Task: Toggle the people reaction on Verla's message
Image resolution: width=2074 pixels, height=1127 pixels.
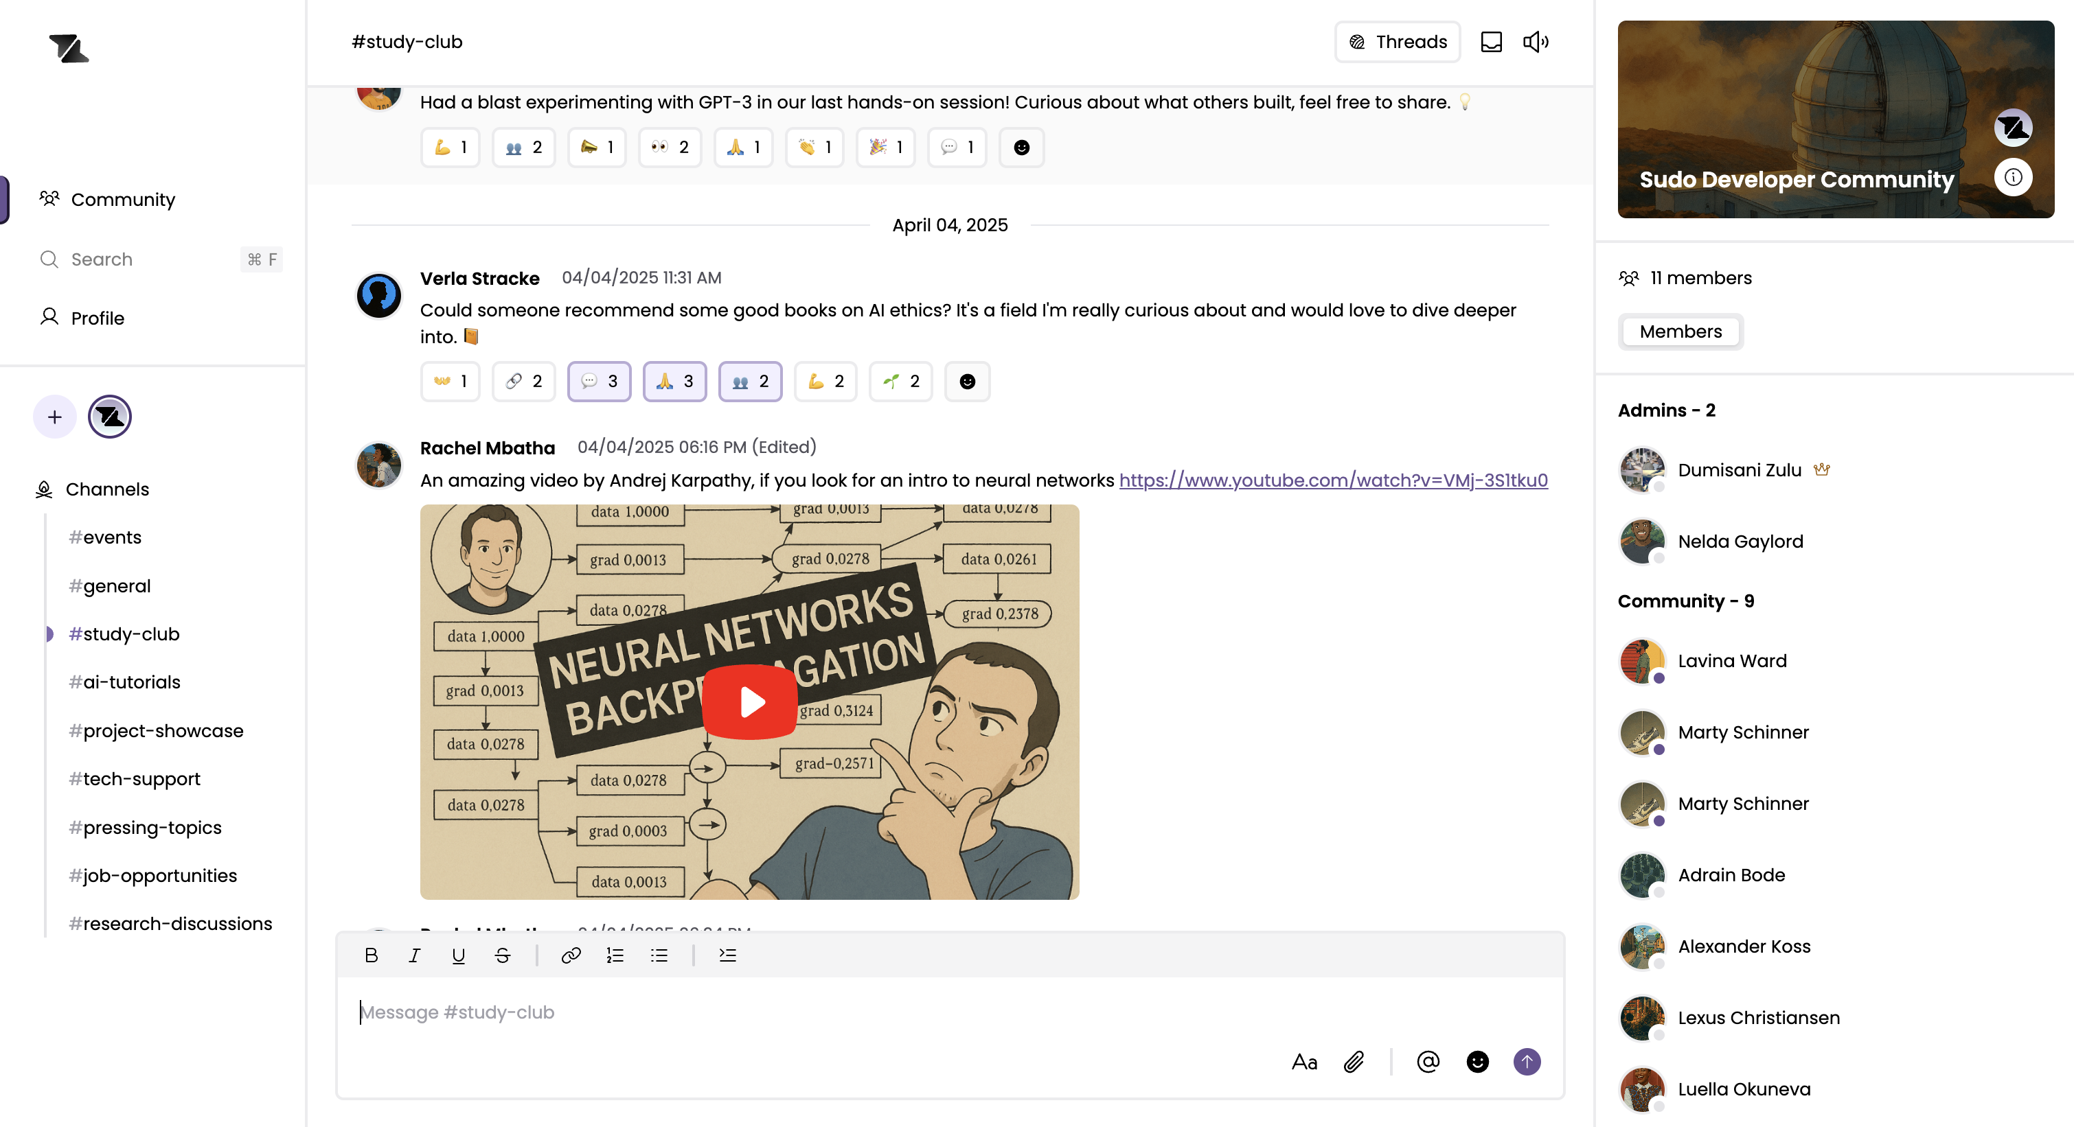Action: [751, 382]
